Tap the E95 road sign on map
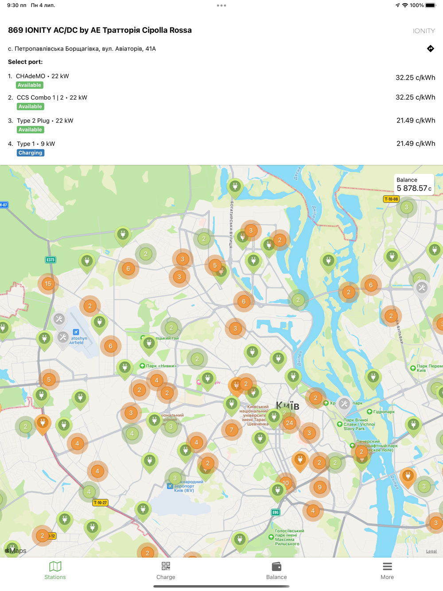Screen dimensions: 443x591 (x=276, y=512)
